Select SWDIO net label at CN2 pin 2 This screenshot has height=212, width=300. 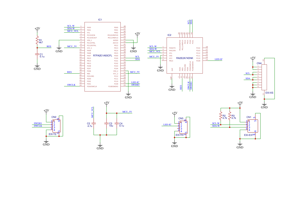tap(38, 124)
